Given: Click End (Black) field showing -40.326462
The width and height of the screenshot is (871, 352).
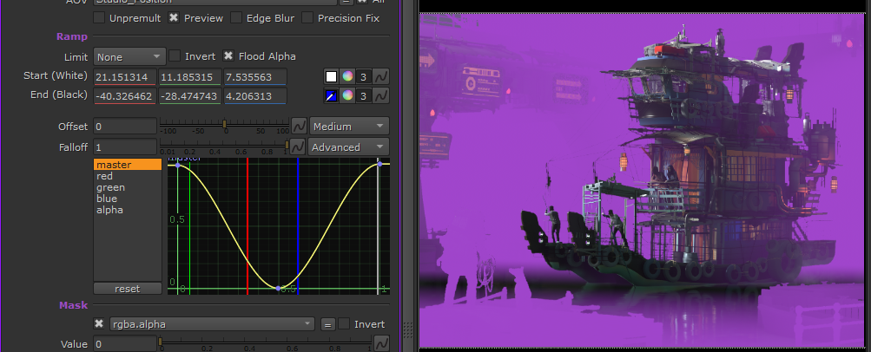Looking at the screenshot, I should click(x=126, y=96).
